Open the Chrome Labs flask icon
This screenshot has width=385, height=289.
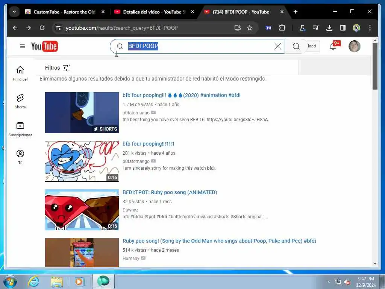(302, 28)
